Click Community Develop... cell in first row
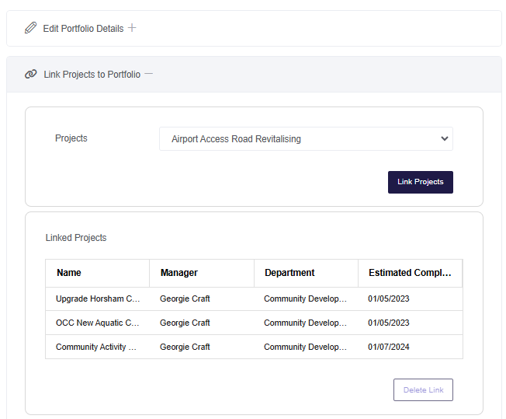 [305, 299]
